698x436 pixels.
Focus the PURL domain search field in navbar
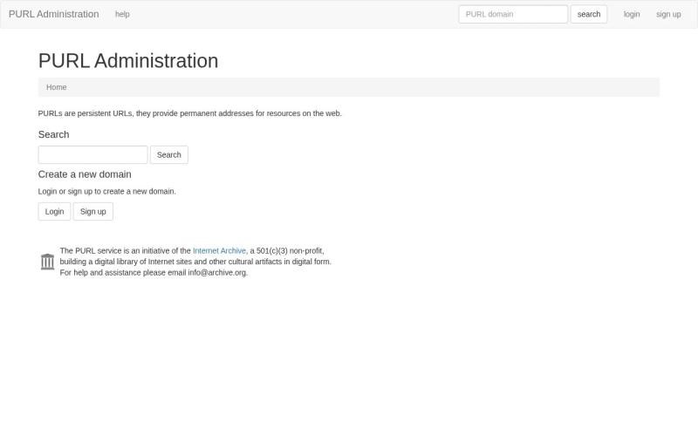(x=513, y=14)
